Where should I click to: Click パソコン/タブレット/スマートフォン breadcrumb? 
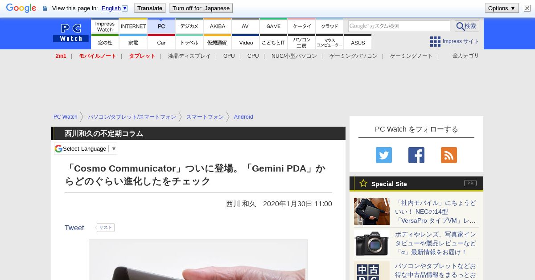click(x=132, y=117)
